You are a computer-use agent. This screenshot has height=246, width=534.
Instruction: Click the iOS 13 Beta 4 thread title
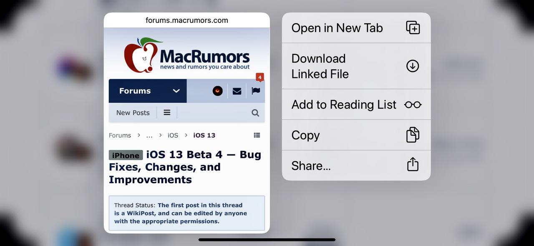(x=185, y=167)
